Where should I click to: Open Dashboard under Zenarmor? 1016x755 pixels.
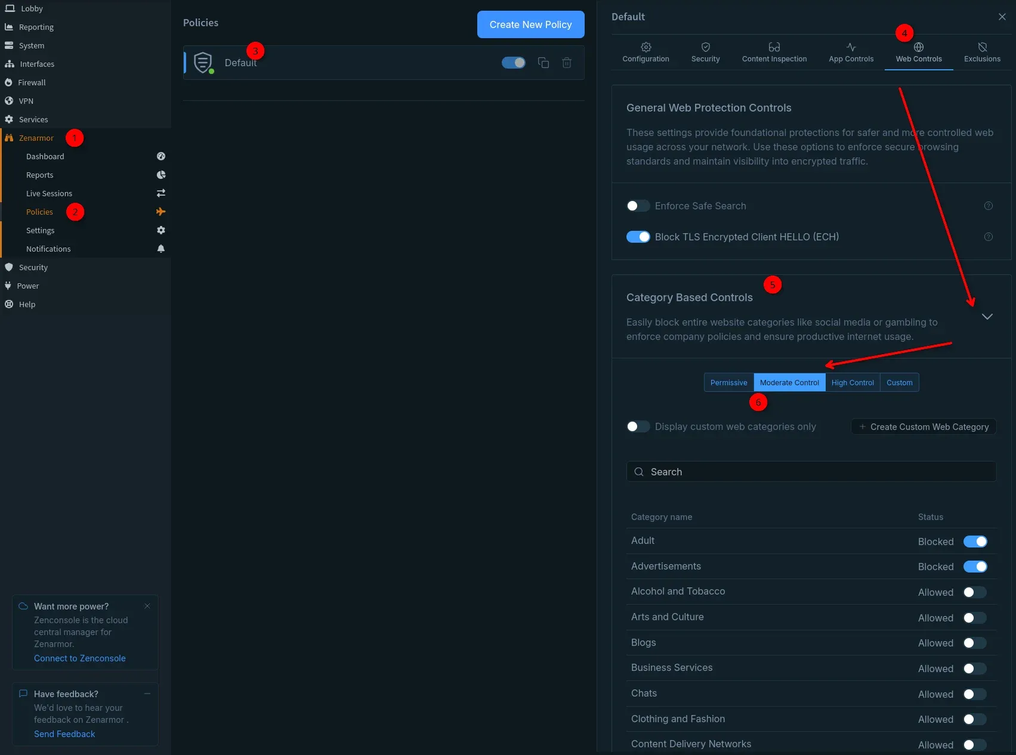[45, 156]
